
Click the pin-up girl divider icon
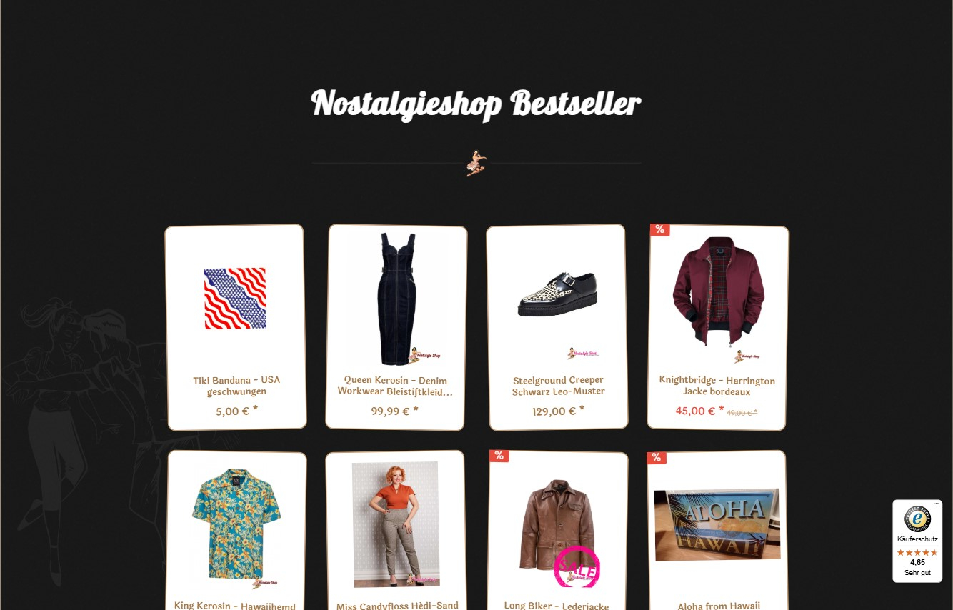pos(476,164)
